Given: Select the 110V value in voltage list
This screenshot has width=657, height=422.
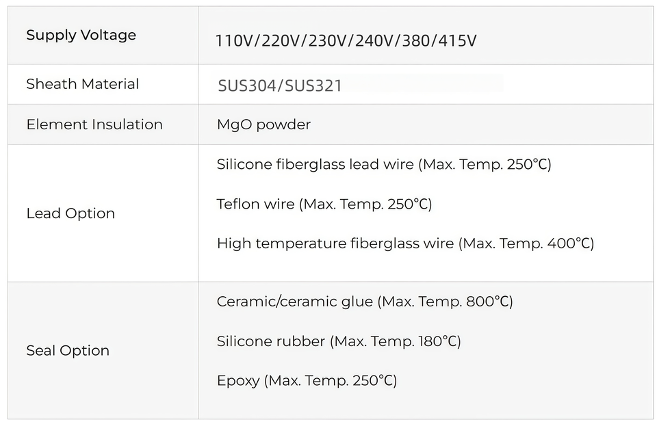Looking at the screenshot, I should point(233,41).
